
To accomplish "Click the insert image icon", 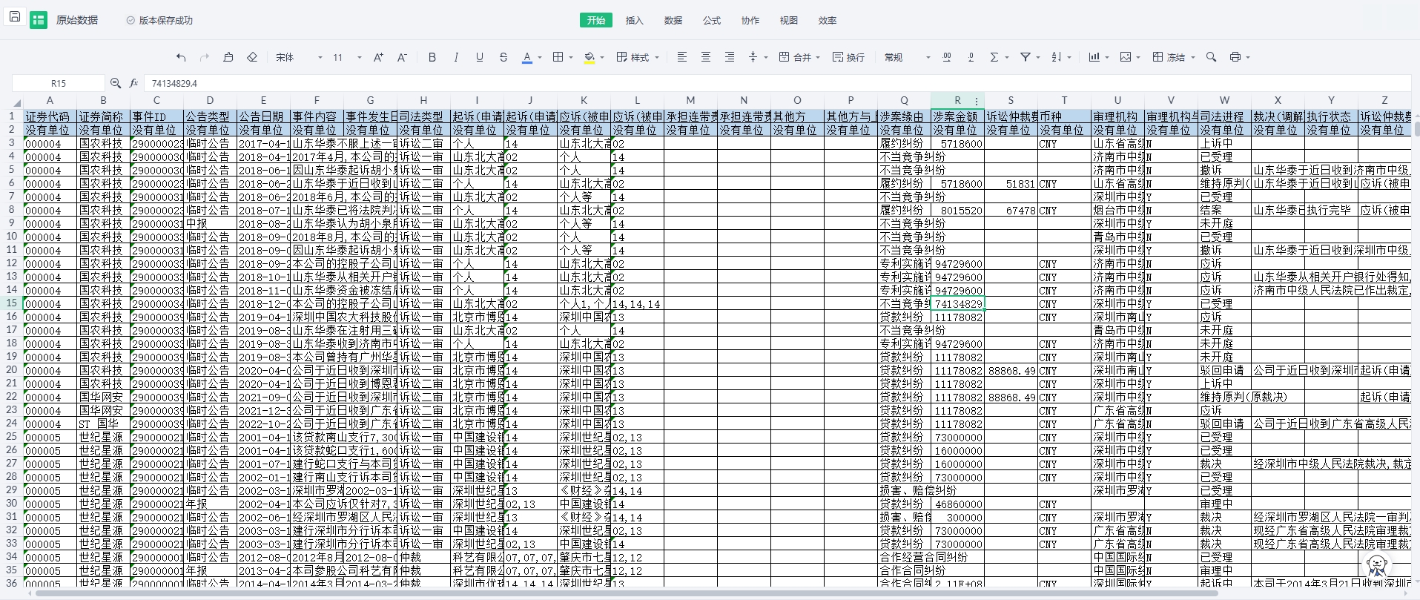I will (1126, 57).
